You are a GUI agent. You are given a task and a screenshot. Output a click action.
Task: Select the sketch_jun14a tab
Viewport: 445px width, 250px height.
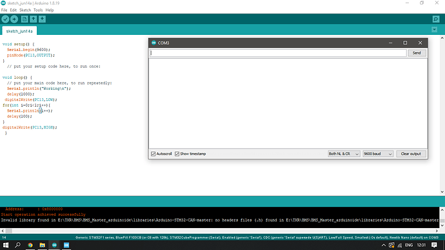pos(19,31)
